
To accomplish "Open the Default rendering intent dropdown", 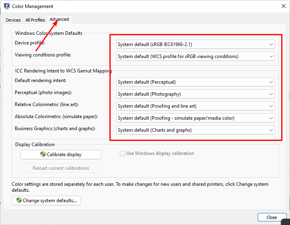I will [195, 82].
